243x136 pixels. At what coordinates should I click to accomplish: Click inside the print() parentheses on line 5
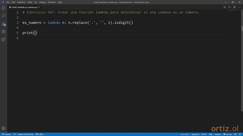point(35,33)
